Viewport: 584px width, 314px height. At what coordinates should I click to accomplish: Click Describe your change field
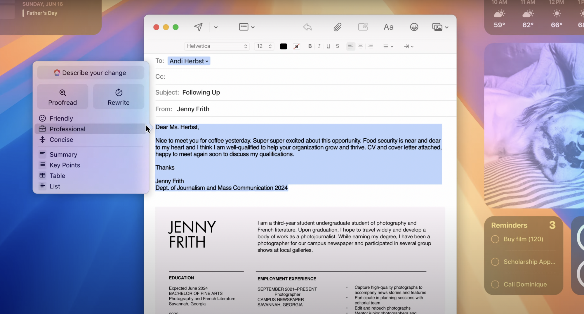pyautogui.click(x=91, y=73)
